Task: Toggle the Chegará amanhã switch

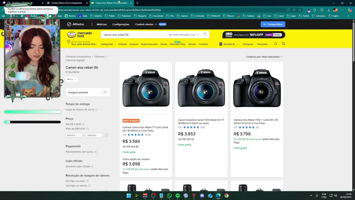Action: pos(104,92)
